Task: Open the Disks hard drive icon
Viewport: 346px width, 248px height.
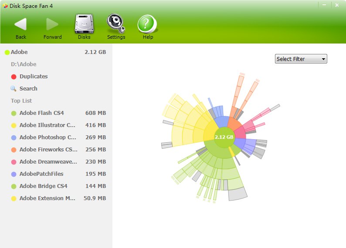Action: [84, 24]
